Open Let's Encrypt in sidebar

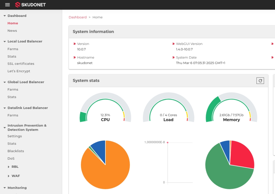click(x=19, y=71)
